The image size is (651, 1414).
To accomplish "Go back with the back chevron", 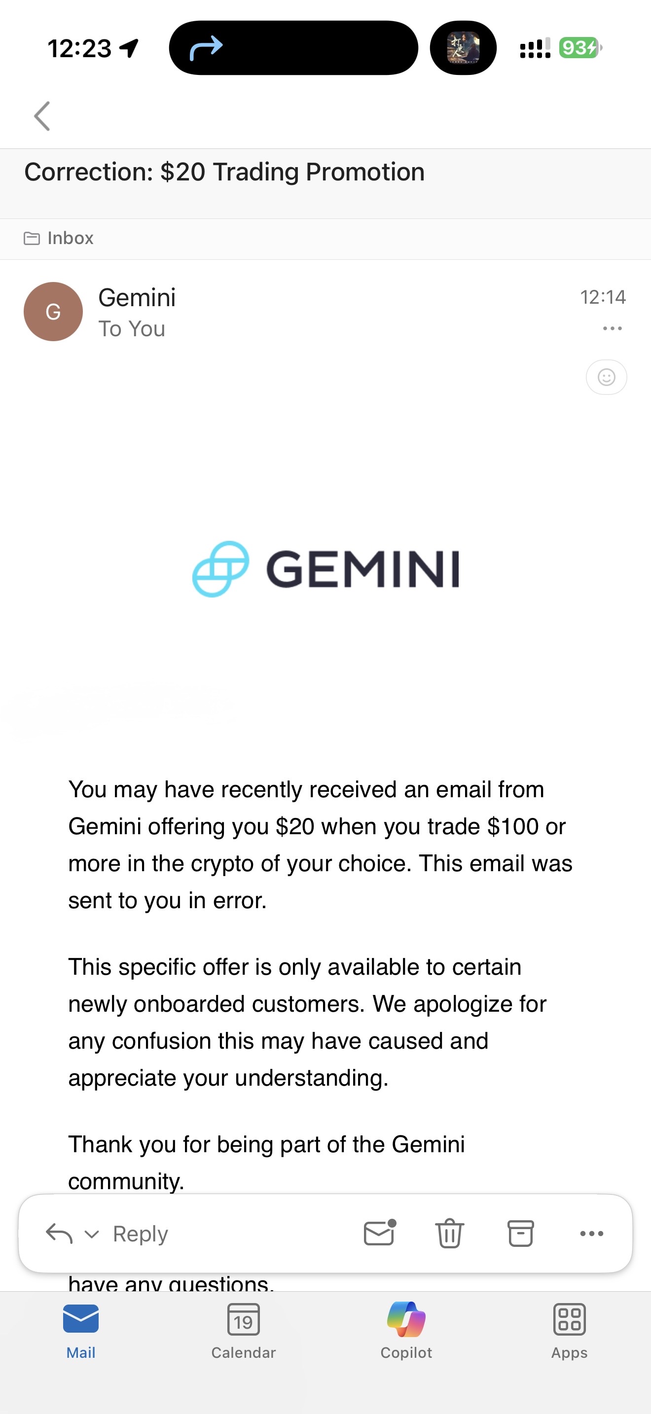I will pyautogui.click(x=42, y=116).
